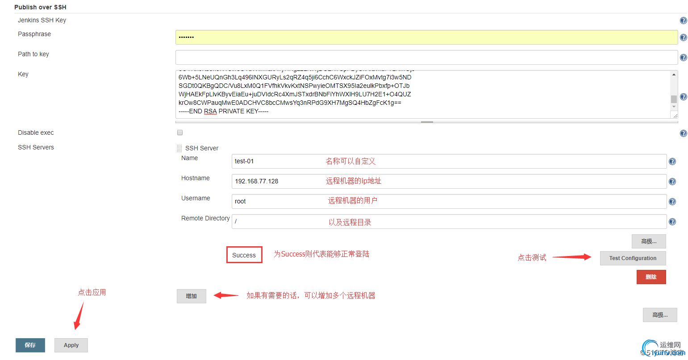Show help for Remote Directory field
Viewport: 688px width, 360px height.
(672, 222)
